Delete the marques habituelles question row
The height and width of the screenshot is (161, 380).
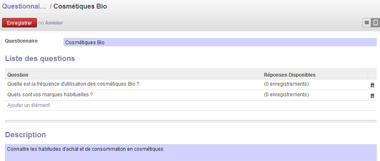tap(372, 95)
